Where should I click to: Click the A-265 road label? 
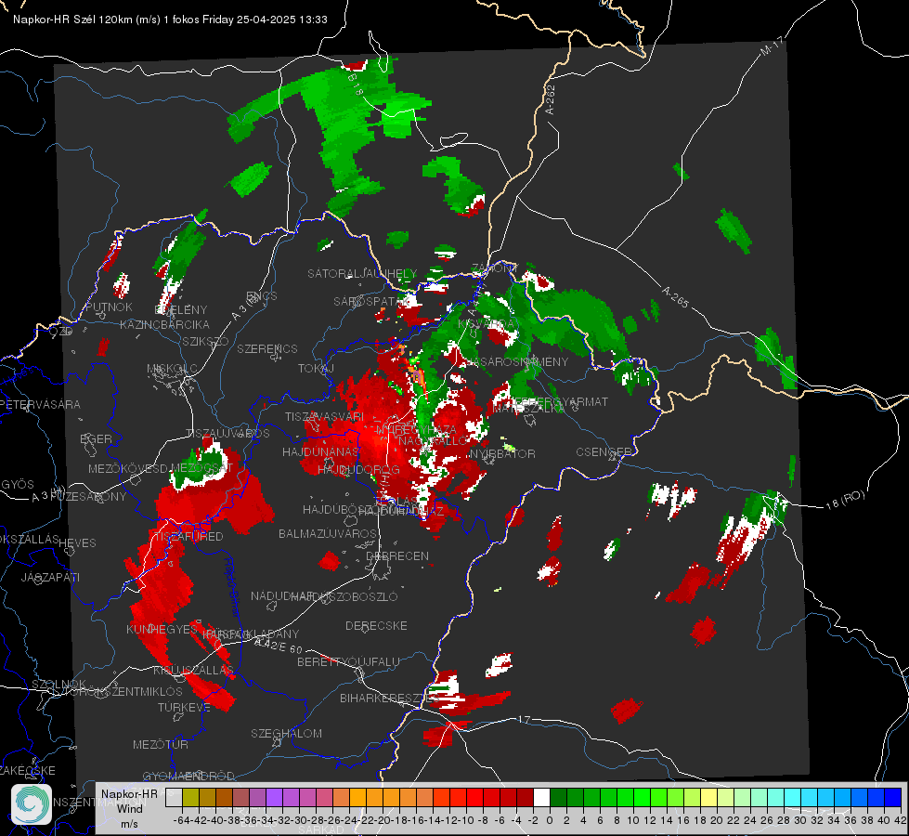click(675, 297)
